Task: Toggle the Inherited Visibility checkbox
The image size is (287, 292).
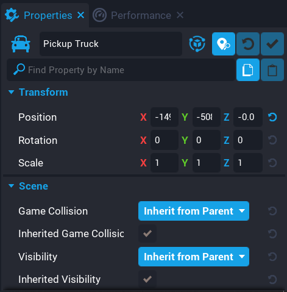Action: (147, 279)
